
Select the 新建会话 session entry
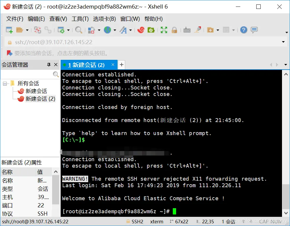pyautogui.click(x=36, y=91)
